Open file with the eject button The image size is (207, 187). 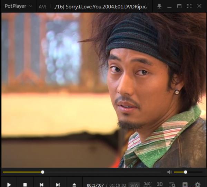point(74,185)
